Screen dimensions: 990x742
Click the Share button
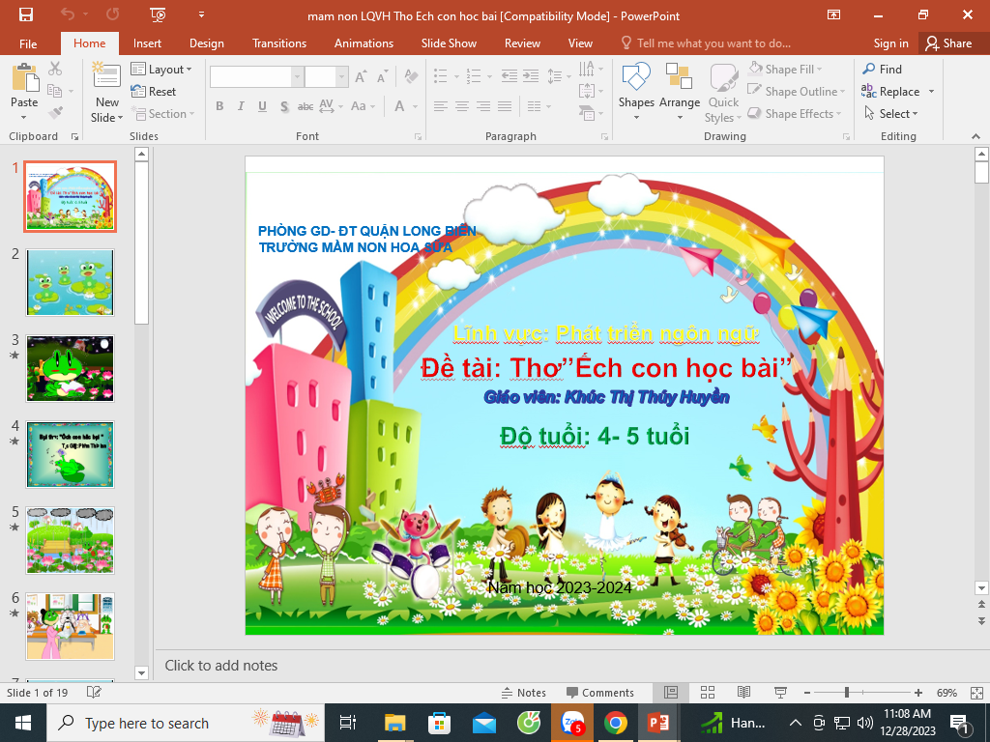[947, 43]
